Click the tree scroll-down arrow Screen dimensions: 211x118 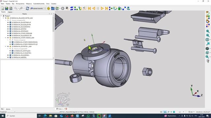click(x=53, y=58)
